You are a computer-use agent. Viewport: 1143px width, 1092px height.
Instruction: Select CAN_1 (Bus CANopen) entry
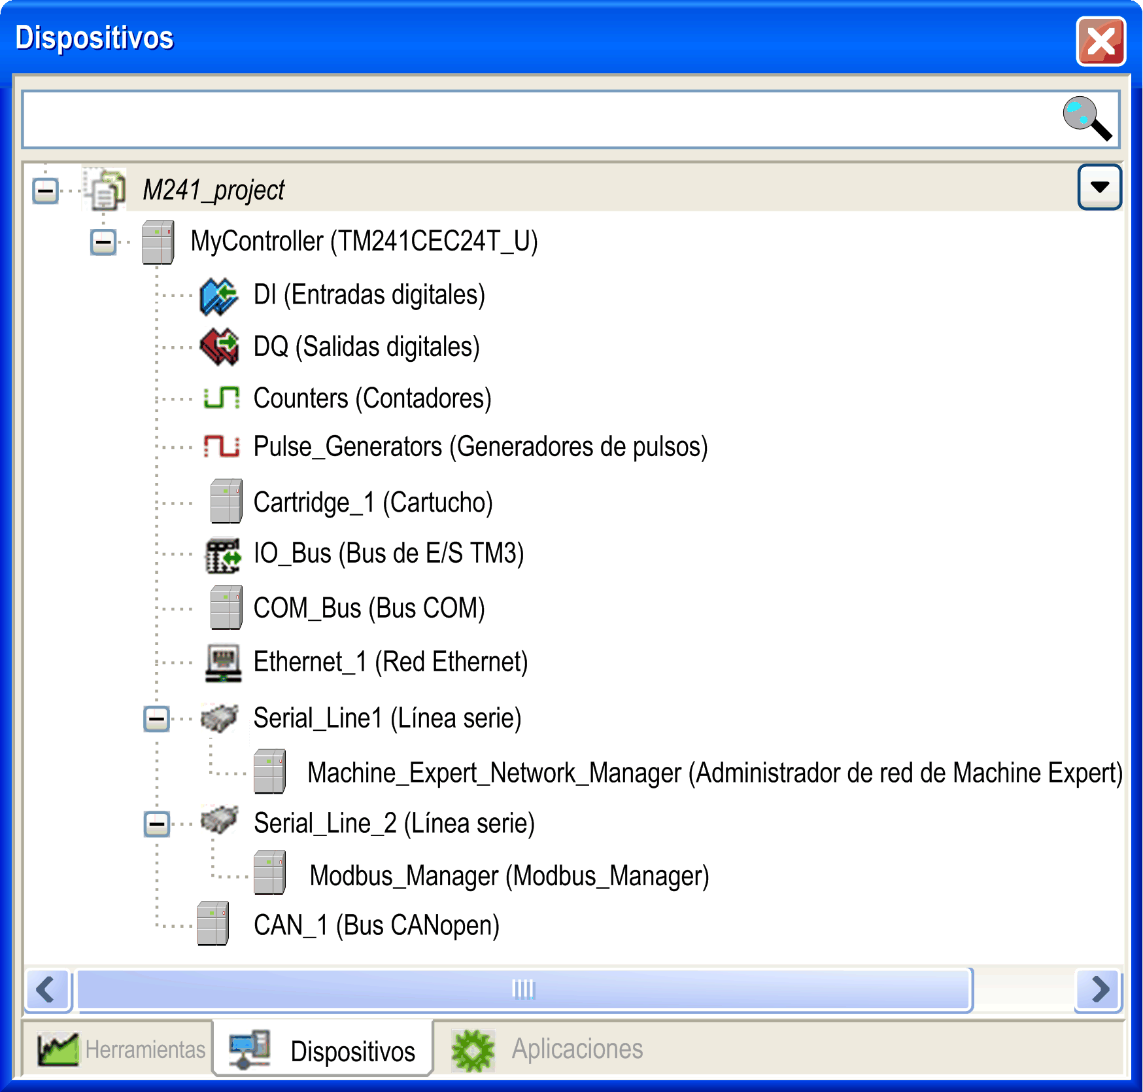coord(376,926)
